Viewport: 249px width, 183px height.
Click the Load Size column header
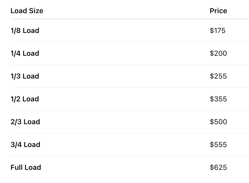point(27,11)
